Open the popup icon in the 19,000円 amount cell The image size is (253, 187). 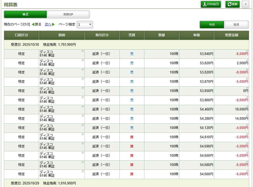point(247,107)
